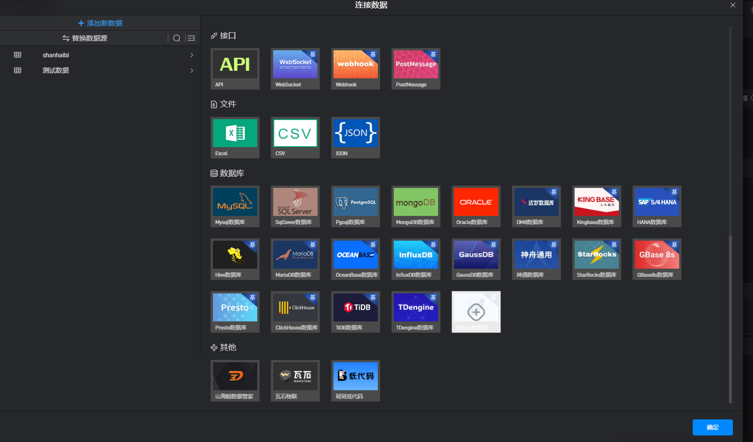Choose the OceanBase database tile

pos(356,259)
